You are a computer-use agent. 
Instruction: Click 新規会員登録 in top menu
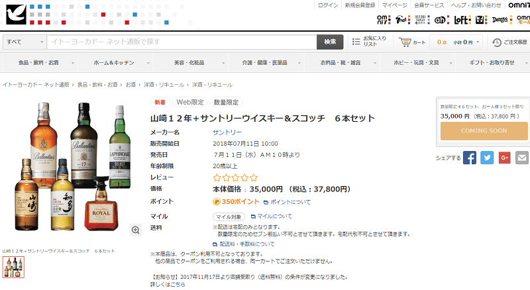click(x=360, y=5)
